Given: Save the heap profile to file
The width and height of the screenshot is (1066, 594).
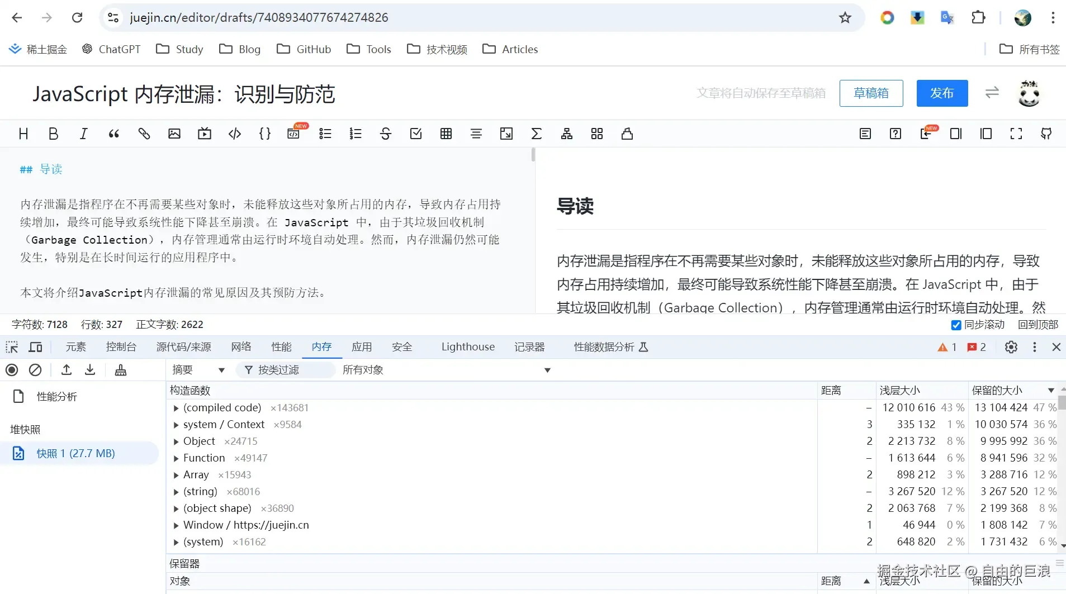Looking at the screenshot, I should point(90,370).
